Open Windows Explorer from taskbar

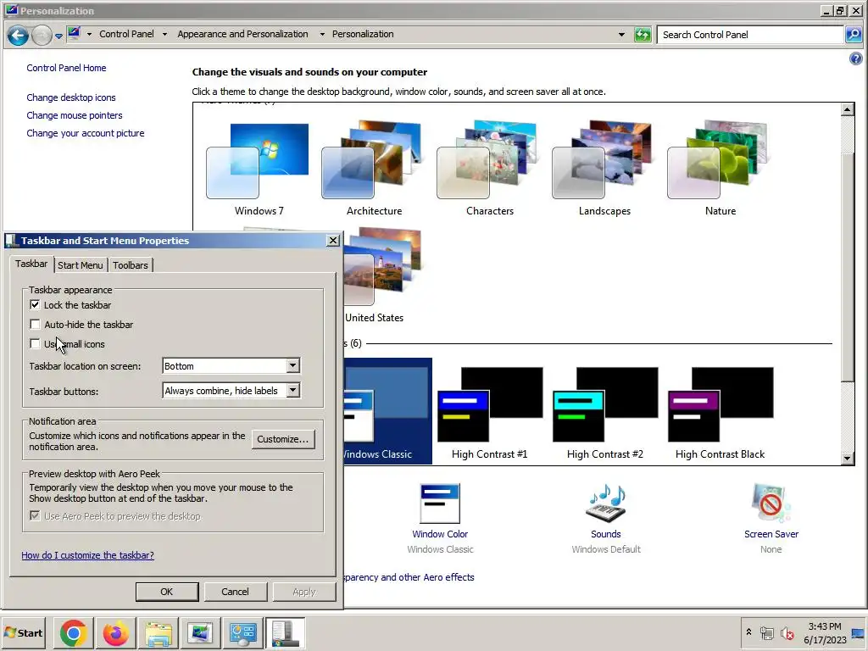tap(159, 632)
